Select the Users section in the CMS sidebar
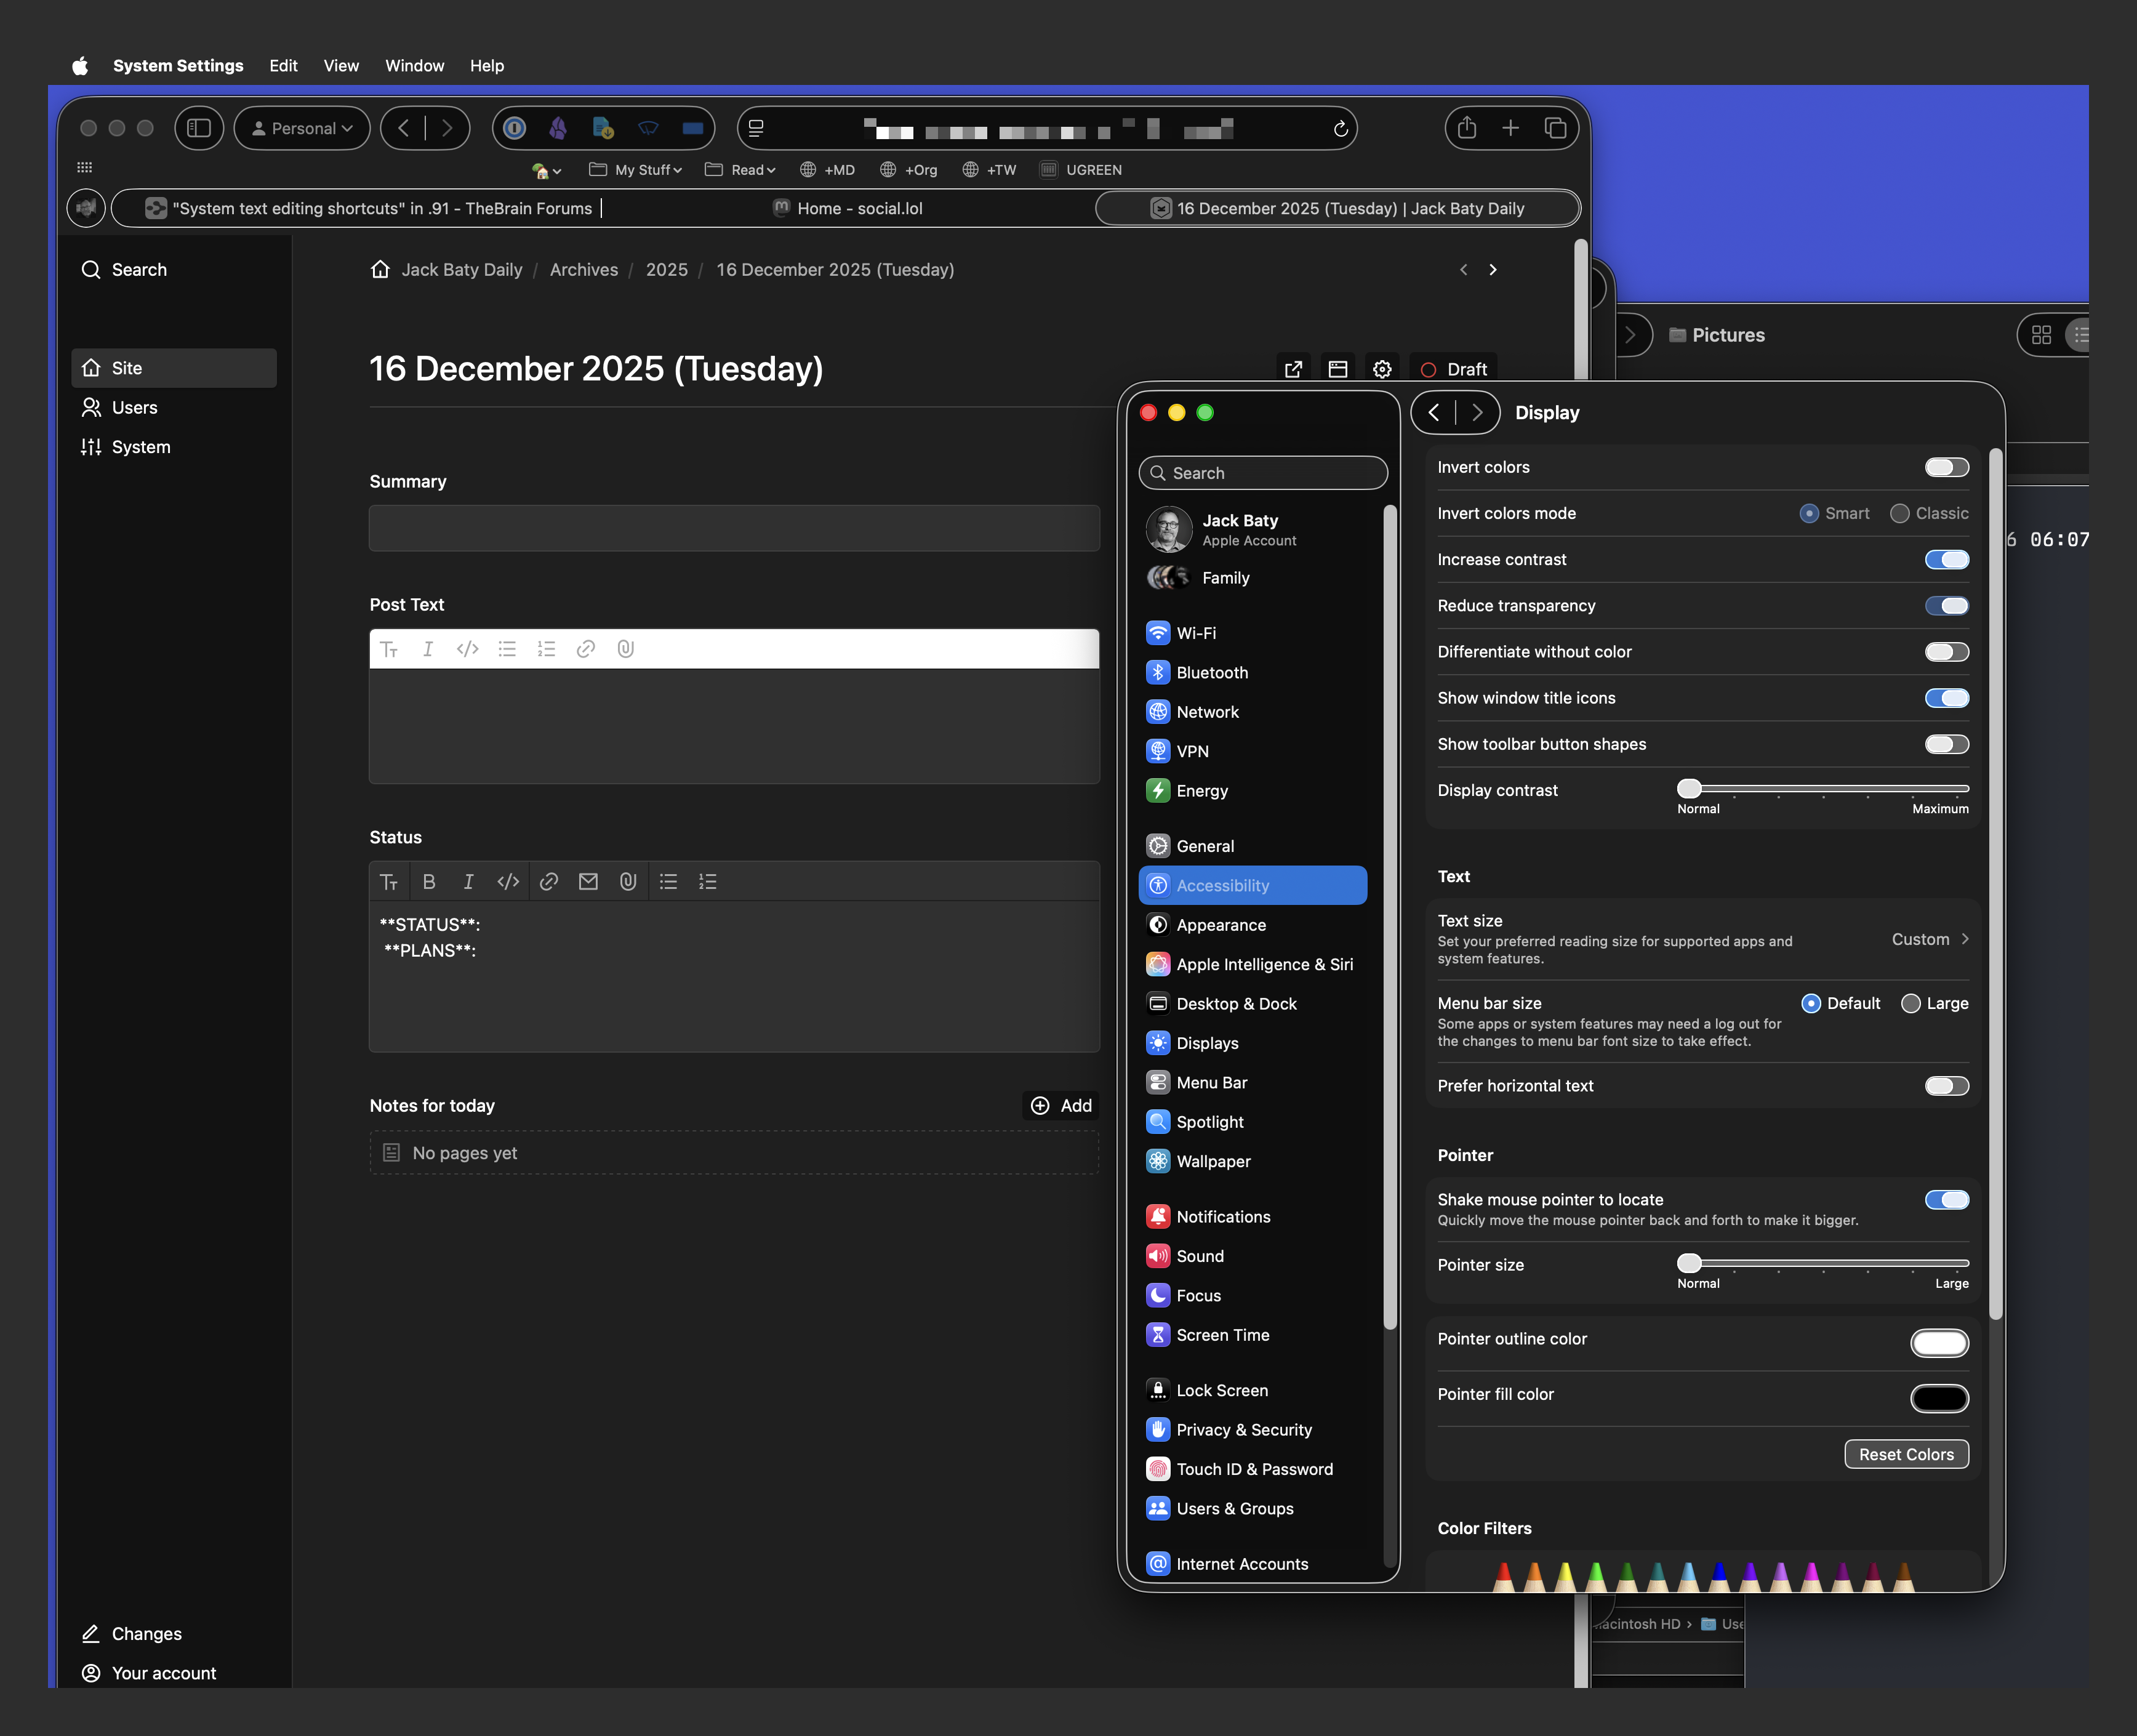2137x1736 pixels. [134, 407]
